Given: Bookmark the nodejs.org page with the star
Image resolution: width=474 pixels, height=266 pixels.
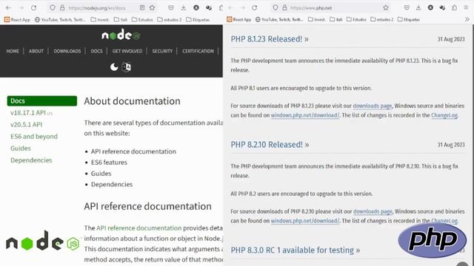Looking at the screenshot, I should pos(152,8).
